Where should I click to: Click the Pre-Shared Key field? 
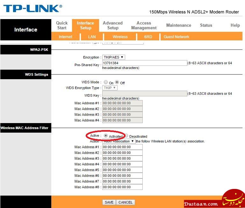pyautogui.click(x=144, y=63)
